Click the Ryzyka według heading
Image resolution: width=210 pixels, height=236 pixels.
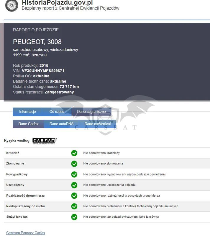[x=17, y=141]
